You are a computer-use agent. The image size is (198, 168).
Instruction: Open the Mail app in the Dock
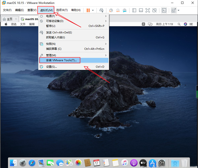click(x=41, y=163)
